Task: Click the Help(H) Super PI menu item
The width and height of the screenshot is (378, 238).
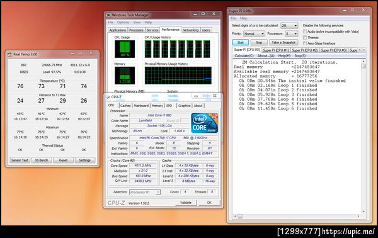Action: coord(285,55)
